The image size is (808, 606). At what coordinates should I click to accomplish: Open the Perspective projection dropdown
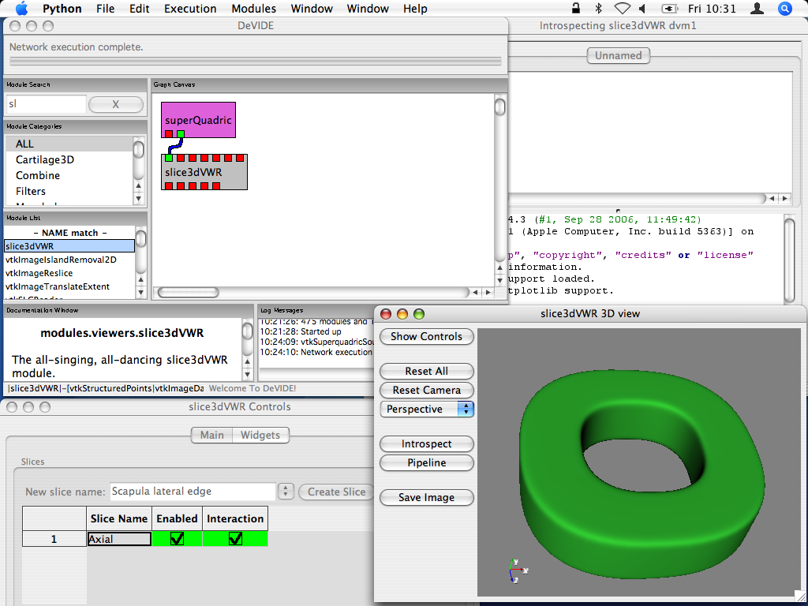[427, 410]
